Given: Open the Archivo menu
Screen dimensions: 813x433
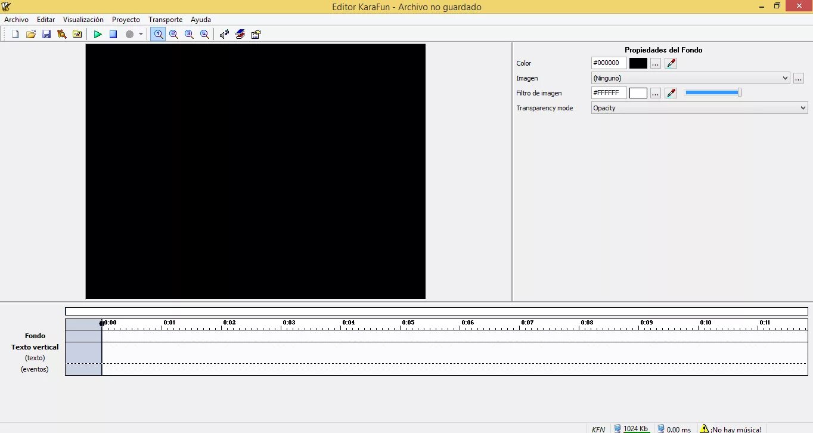Looking at the screenshot, I should [x=16, y=20].
